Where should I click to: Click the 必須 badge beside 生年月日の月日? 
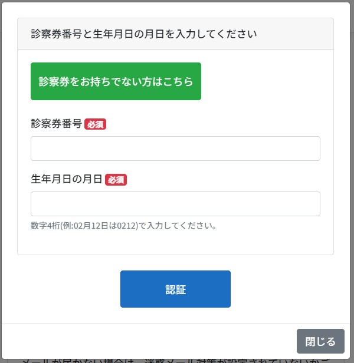[x=116, y=180]
